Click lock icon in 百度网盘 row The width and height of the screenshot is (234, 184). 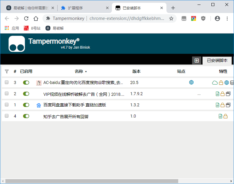click(222, 105)
